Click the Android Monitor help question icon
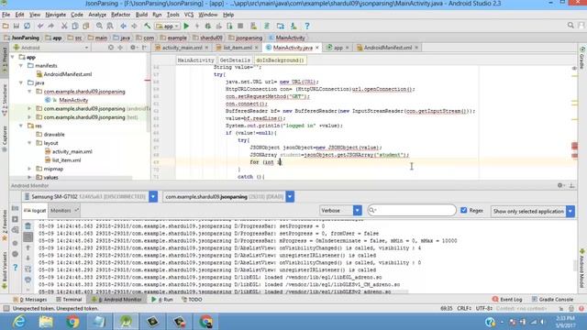The height and width of the screenshot is (330, 587). 15,267
